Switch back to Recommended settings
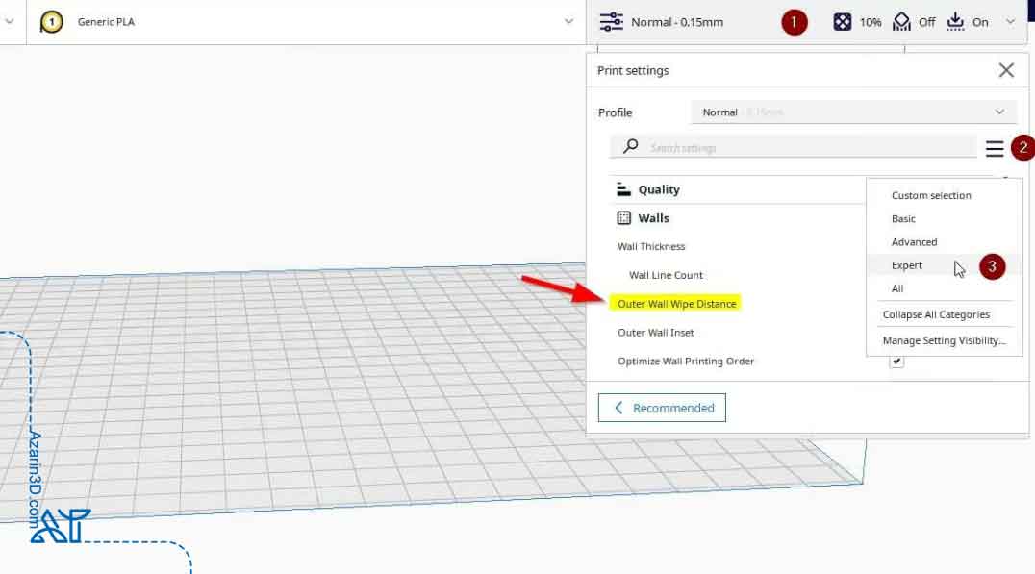This screenshot has height=574, width=1035. click(662, 408)
